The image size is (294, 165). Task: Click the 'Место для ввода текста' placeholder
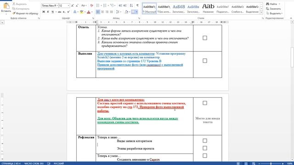pyautogui.click(x=208, y=120)
